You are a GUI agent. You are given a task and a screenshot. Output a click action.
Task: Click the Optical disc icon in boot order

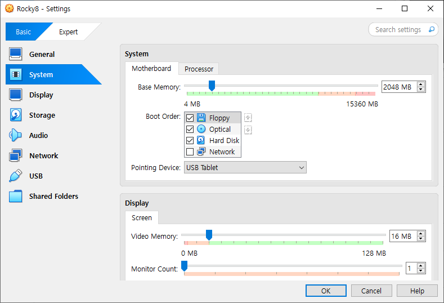pyautogui.click(x=201, y=129)
